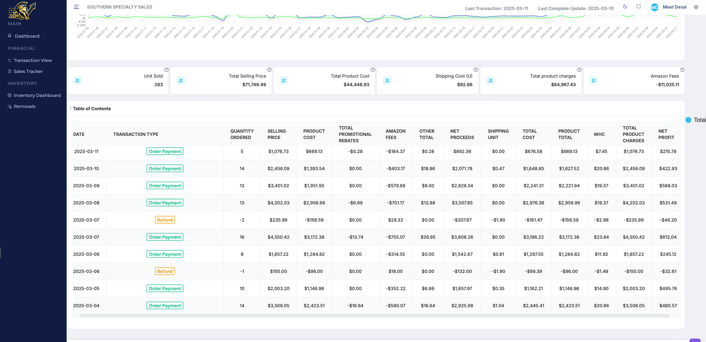Click info icon on Shipping Cost card

tap(476, 70)
